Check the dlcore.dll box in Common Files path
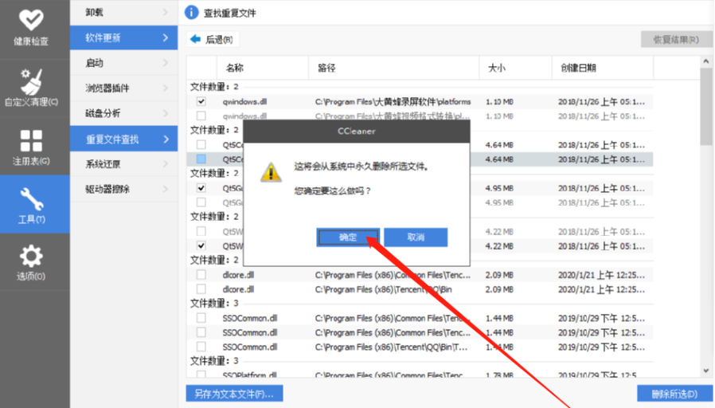Screen dimensions: 715x408 tap(201, 275)
